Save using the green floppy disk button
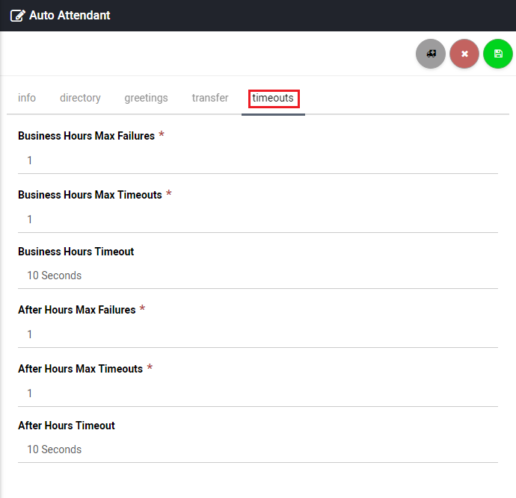The width and height of the screenshot is (516, 498). point(498,54)
